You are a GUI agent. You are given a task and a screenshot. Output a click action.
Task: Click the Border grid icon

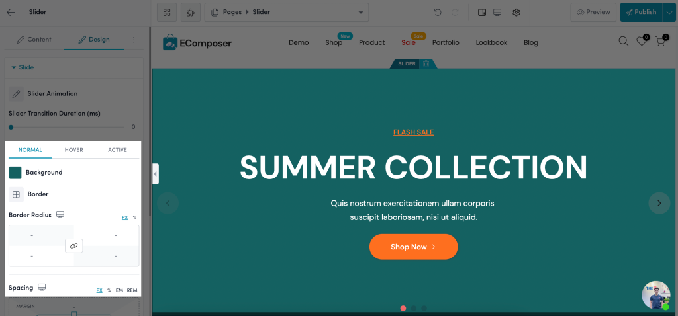pyautogui.click(x=16, y=194)
